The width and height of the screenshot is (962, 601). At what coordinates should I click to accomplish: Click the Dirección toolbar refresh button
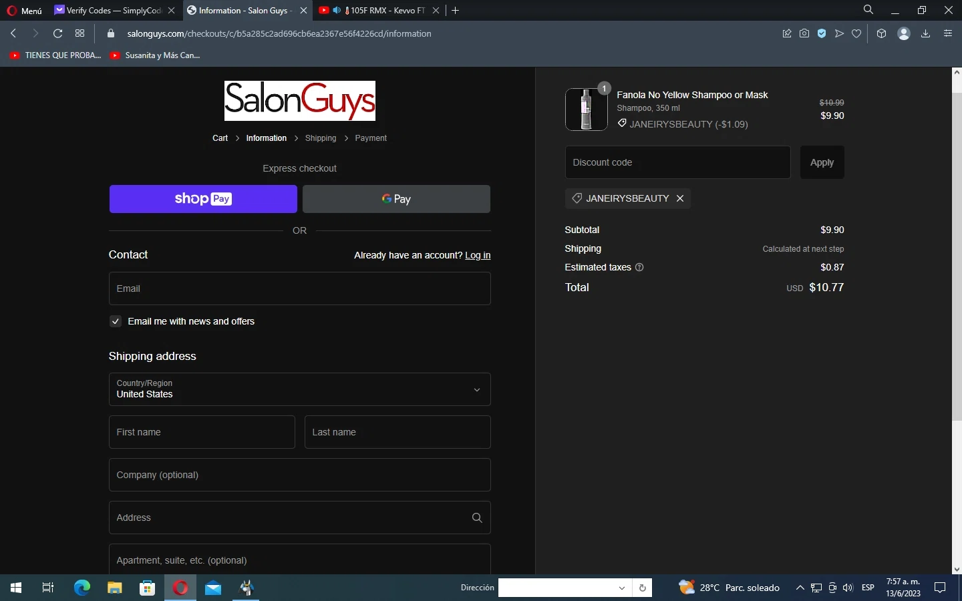[x=642, y=588]
